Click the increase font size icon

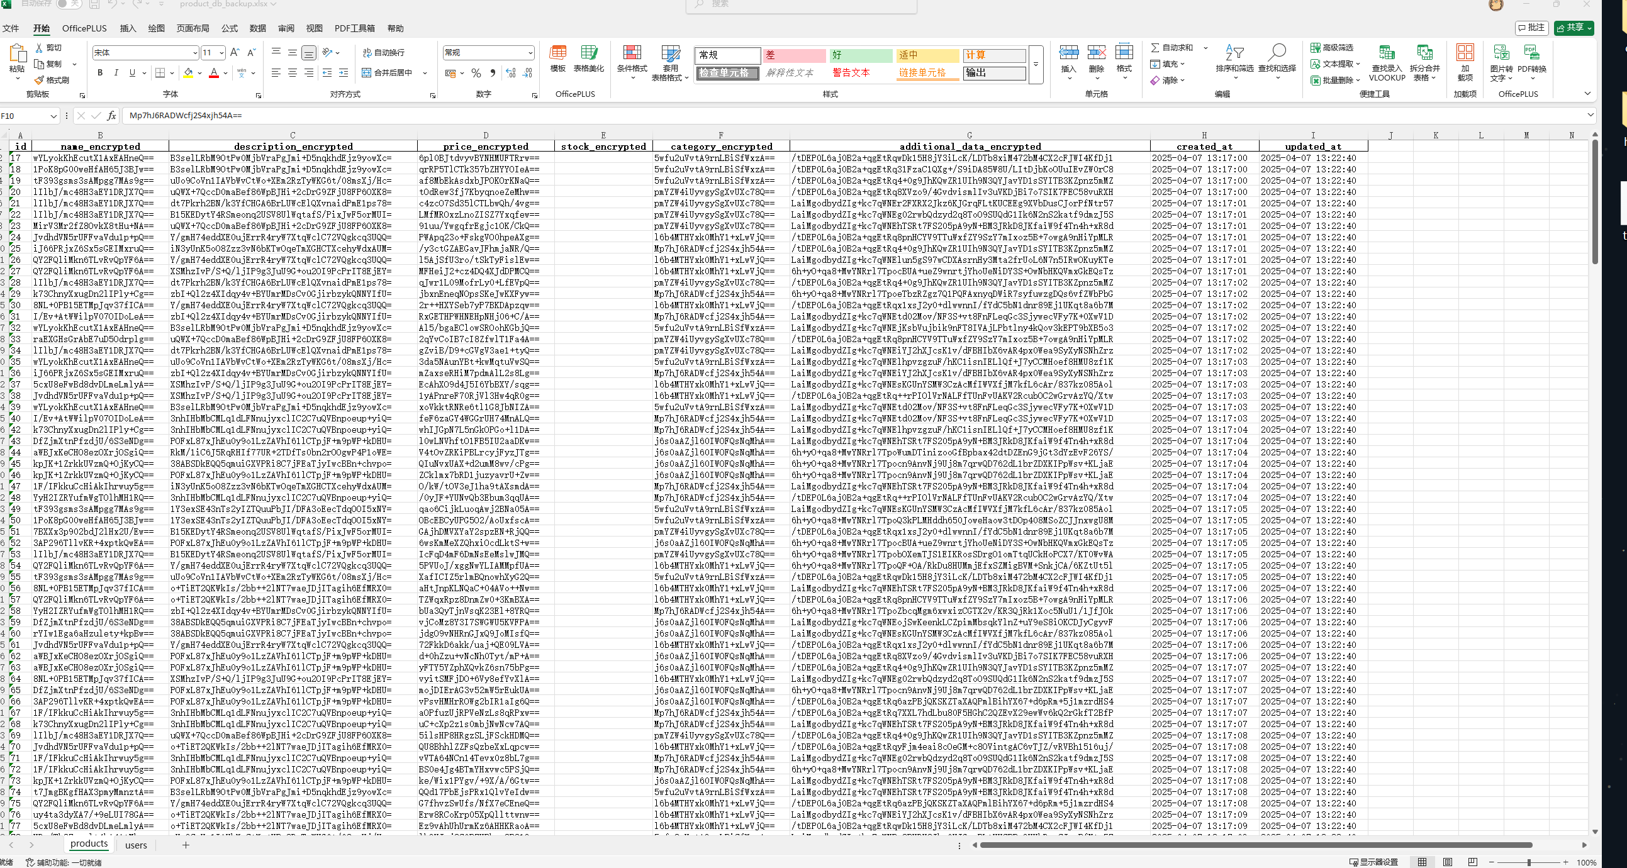pyautogui.click(x=235, y=52)
